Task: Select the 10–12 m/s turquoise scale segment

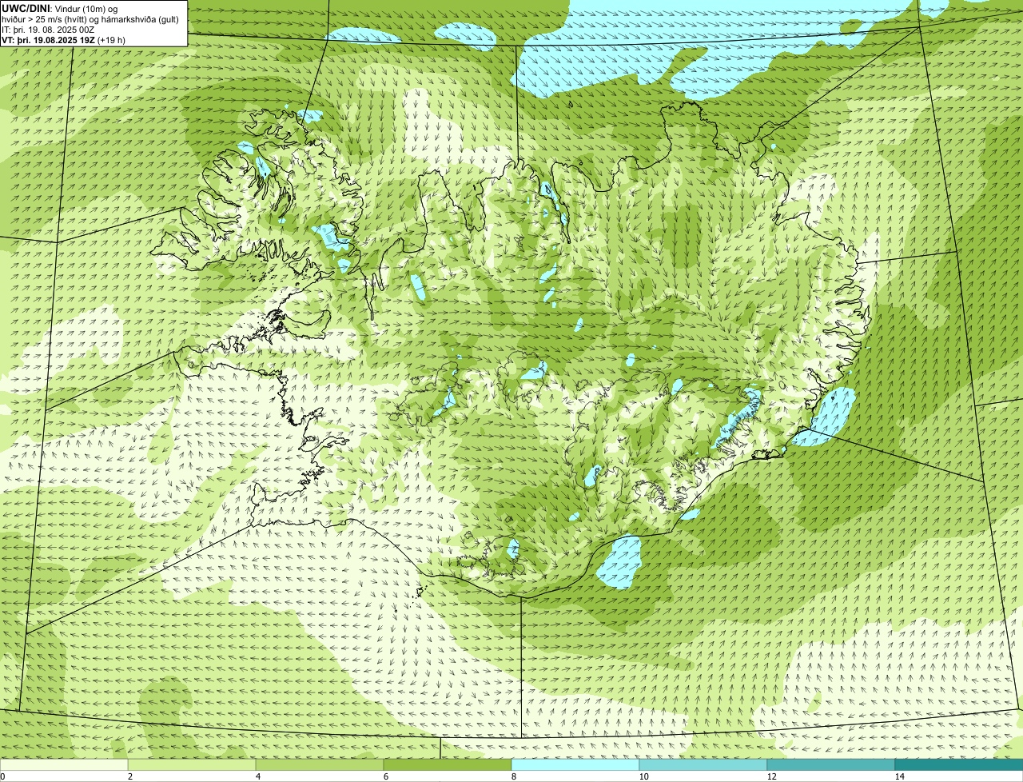Action: click(703, 764)
